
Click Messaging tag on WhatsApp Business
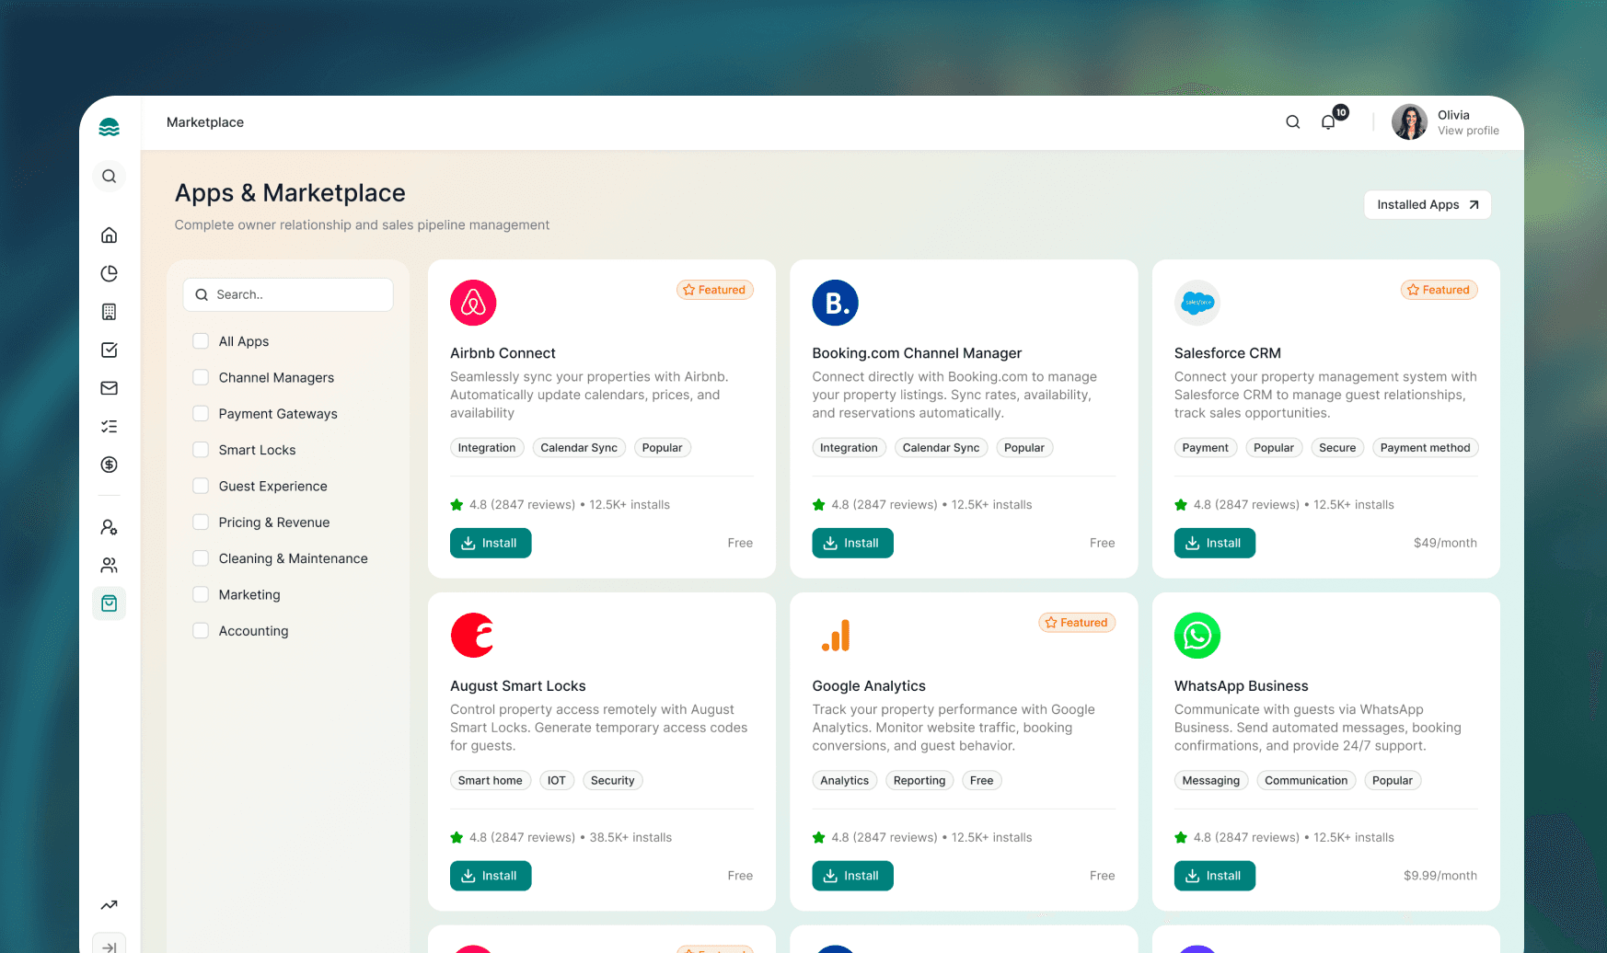[1211, 781]
